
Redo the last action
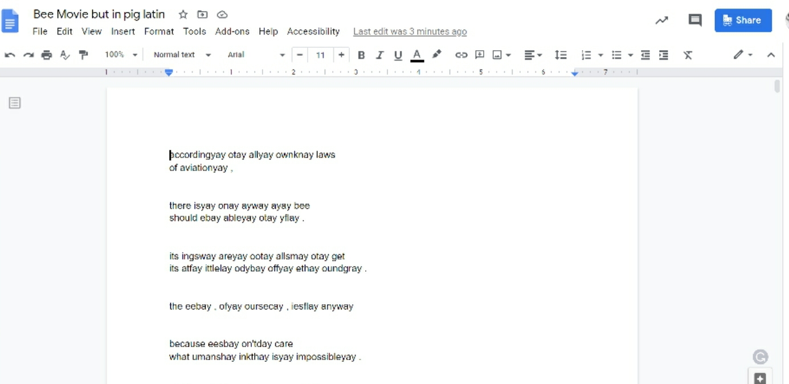click(28, 55)
